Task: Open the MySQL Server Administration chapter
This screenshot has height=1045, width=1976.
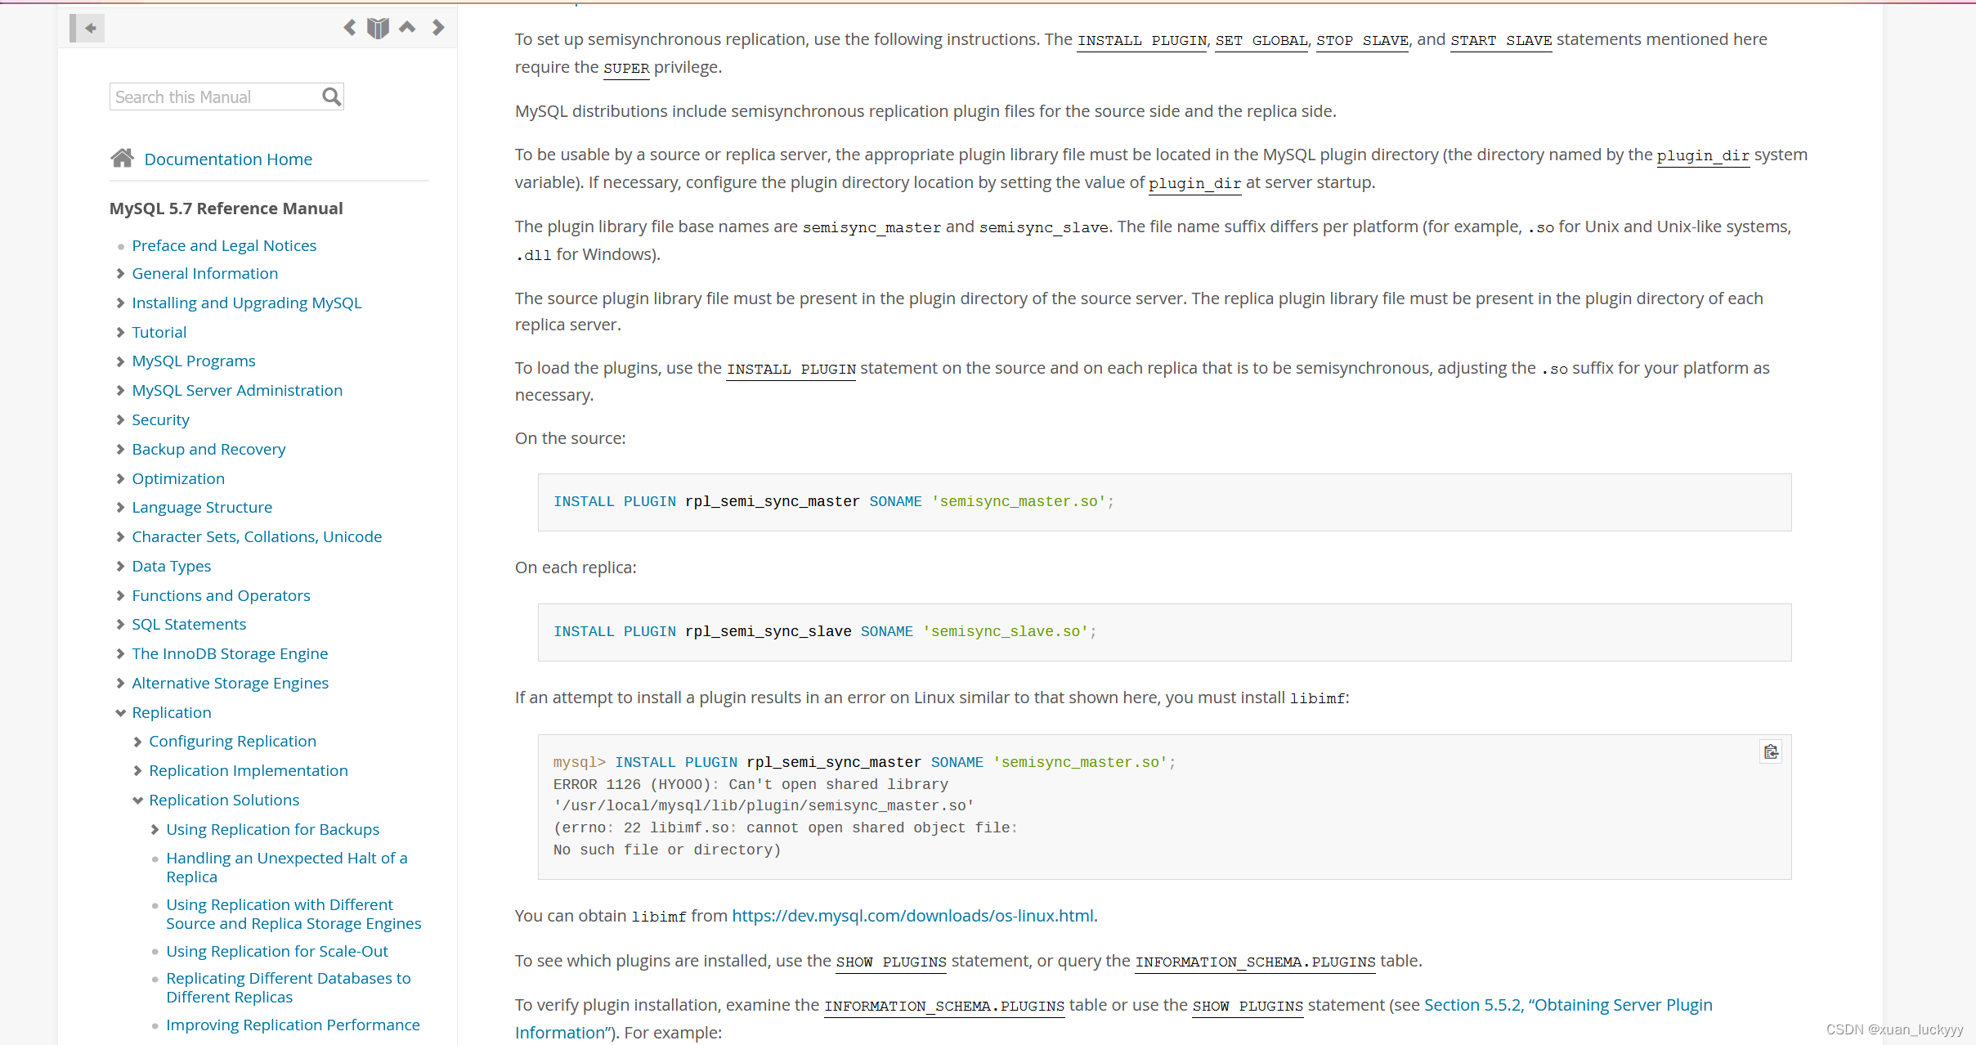Action: click(237, 390)
